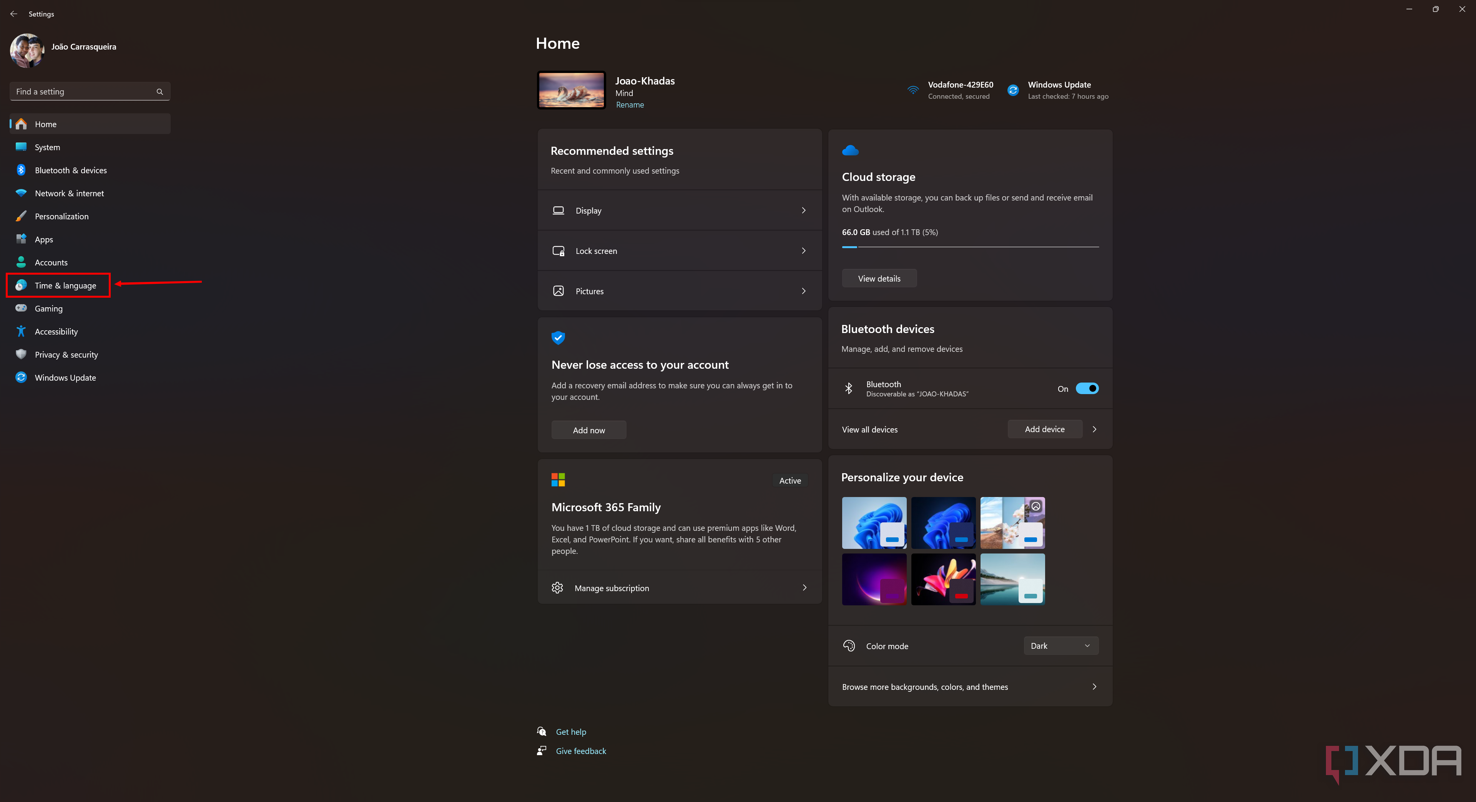Select the lake landscape theme thumbnail
This screenshot has width=1476, height=802.
tap(1012, 579)
